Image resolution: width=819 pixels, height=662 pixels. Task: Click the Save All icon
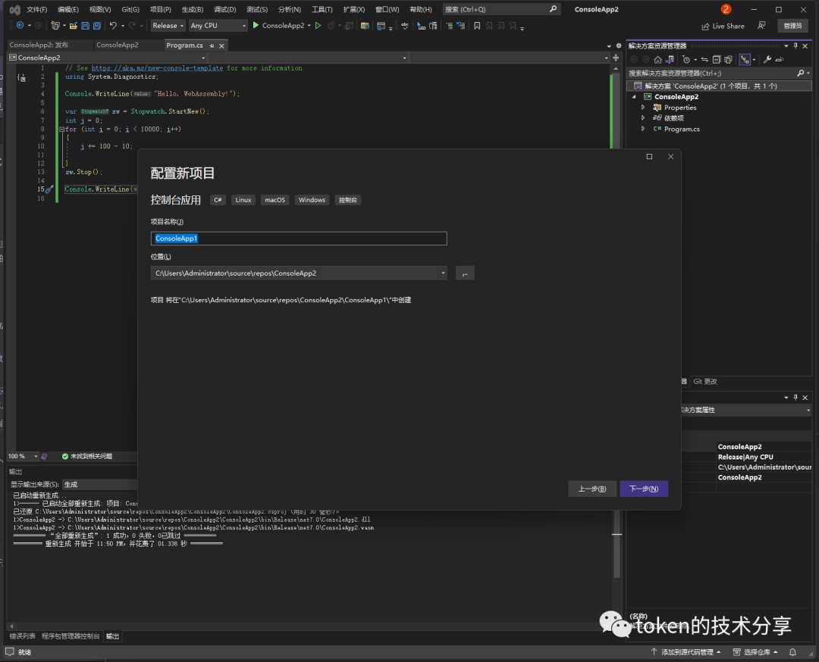[x=97, y=25]
